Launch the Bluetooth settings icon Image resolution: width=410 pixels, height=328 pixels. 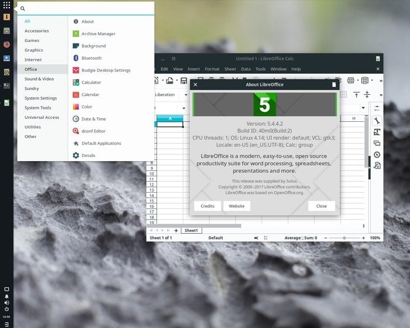click(76, 58)
